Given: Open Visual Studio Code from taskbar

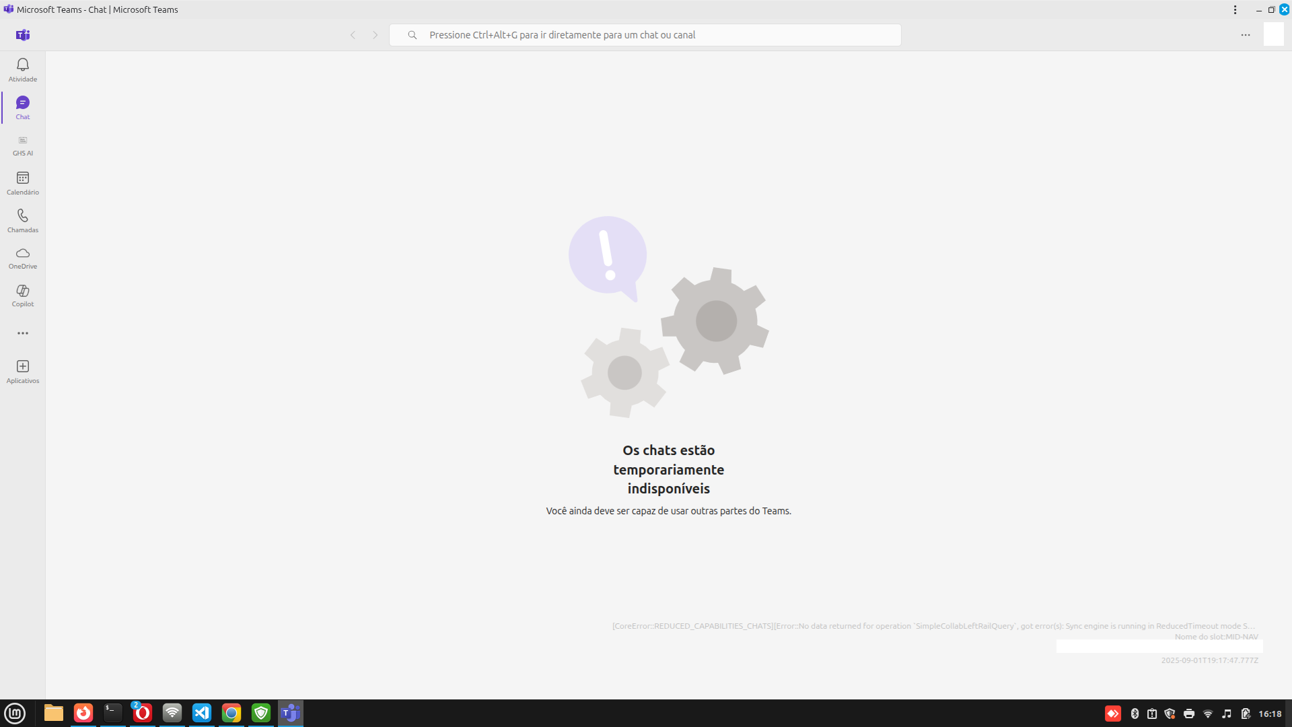Looking at the screenshot, I should [202, 713].
